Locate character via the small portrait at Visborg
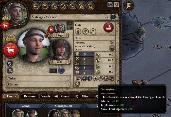Screen dimensions: 171x117 click(112, 48)
